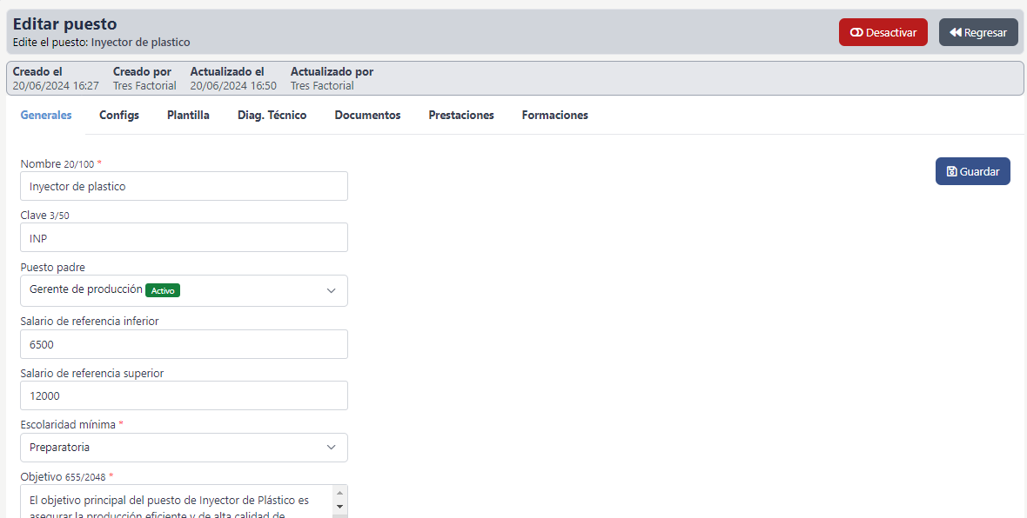Select the Diag. Técnico tab
Image resolution: width=1027 pixels, height=518 pixels.
(272, 115)
